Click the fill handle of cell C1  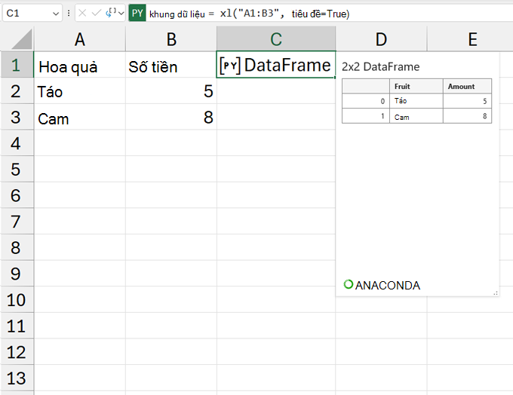(335, 78)
